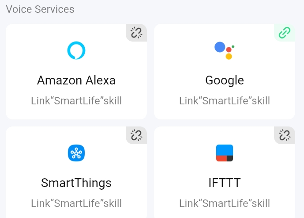Viewport: 304px width, 218px height.
Task: Click green linked chain icon on Google card
Action: [x=285, y=33]
